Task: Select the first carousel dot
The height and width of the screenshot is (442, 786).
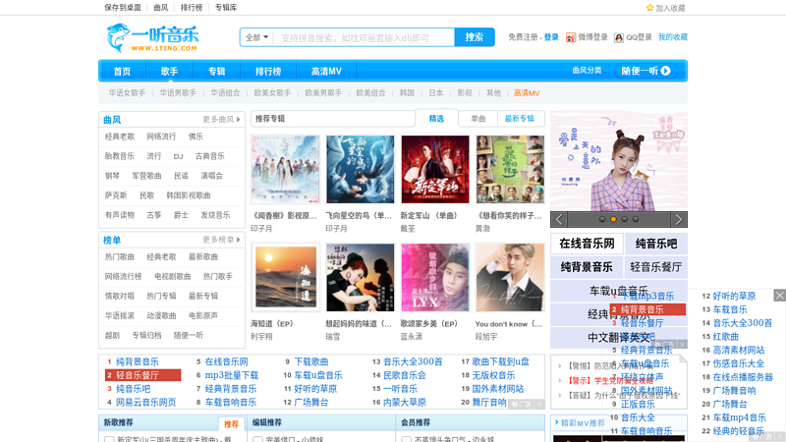Action: click(x=602, y=219)
